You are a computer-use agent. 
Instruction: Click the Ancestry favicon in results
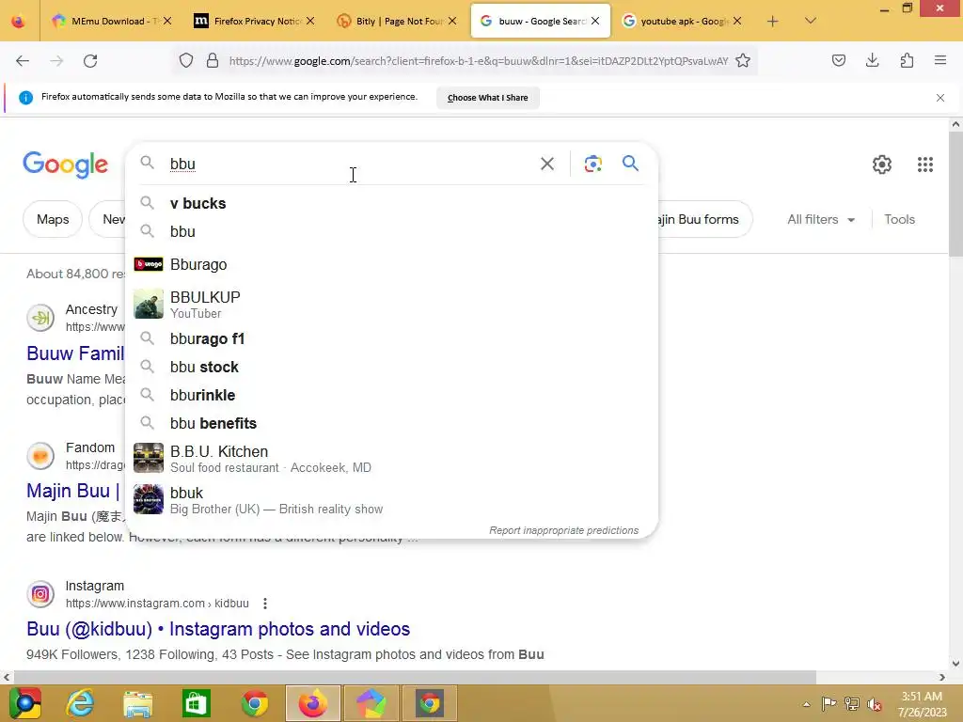40,318
